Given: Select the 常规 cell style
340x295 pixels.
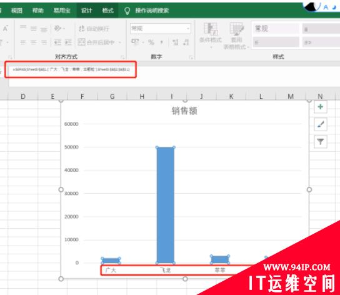Looking at the screenshot, I should [276, 28].
